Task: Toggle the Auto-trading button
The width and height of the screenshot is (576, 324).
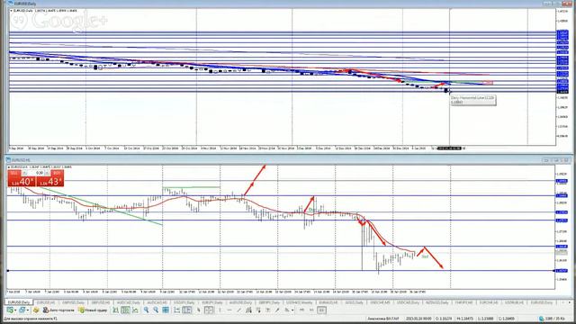Action: click(58, 310)
